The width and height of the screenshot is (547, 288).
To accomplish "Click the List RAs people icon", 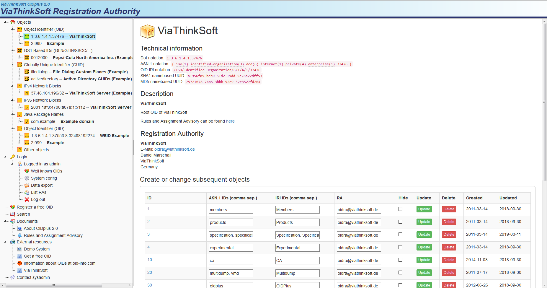I will (27, 192).
